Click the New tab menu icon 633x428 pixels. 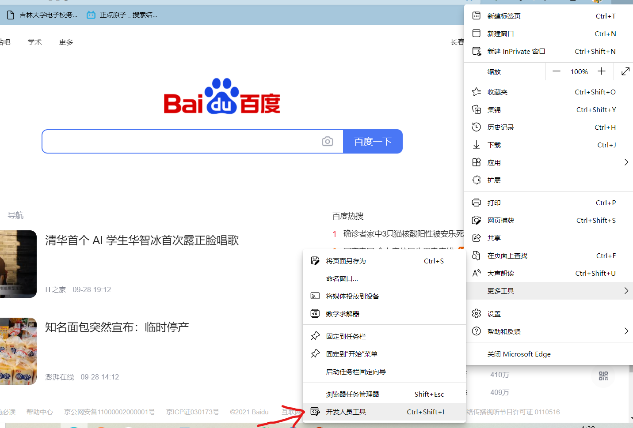[477, 16]
